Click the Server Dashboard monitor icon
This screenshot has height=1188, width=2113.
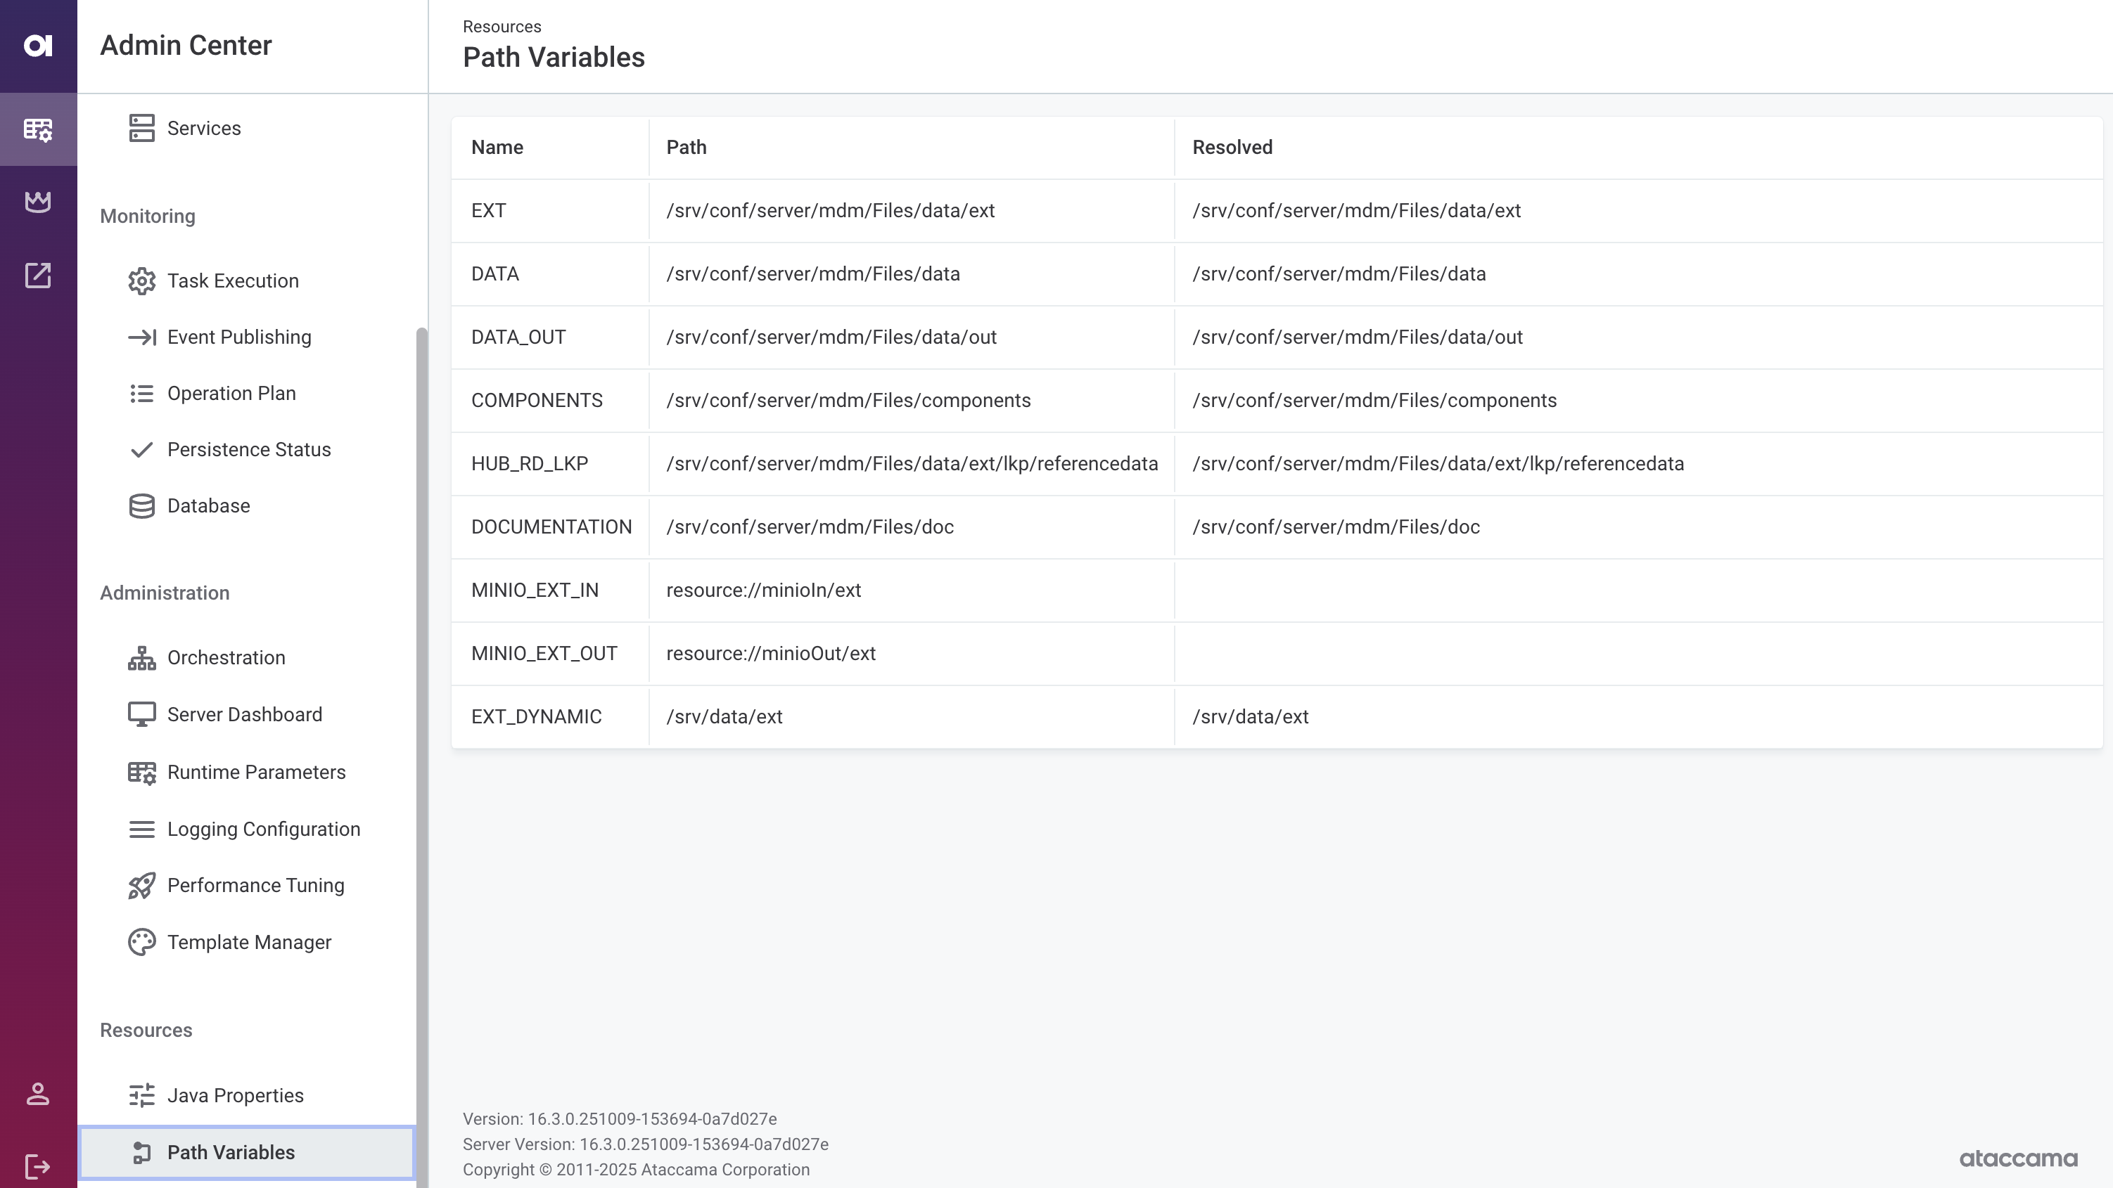142,714
